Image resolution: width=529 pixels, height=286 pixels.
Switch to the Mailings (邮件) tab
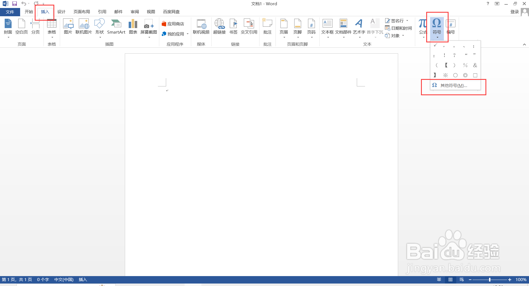(x=118, y=12)
